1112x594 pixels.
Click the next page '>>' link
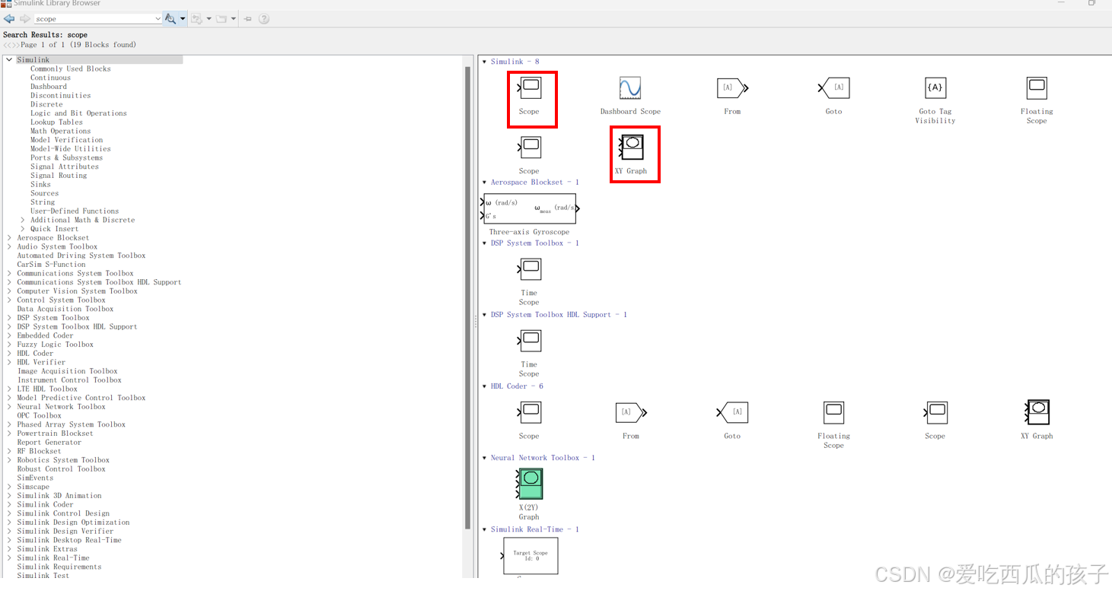click(x=16, y=45)
